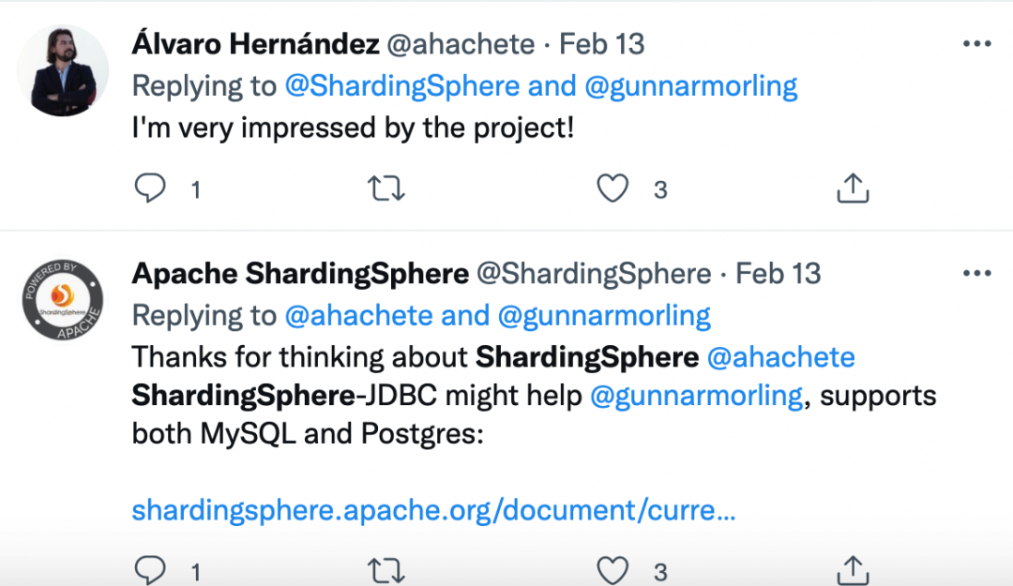Reply to Álvaro Hernández's tweet
Viewport: 1013px width, 586px height.
click(x=150, y=188)
